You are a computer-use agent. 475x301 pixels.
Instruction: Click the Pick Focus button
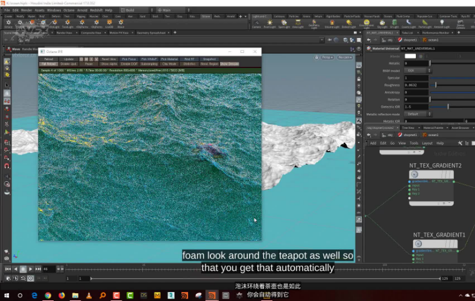[x=128, y=59]
